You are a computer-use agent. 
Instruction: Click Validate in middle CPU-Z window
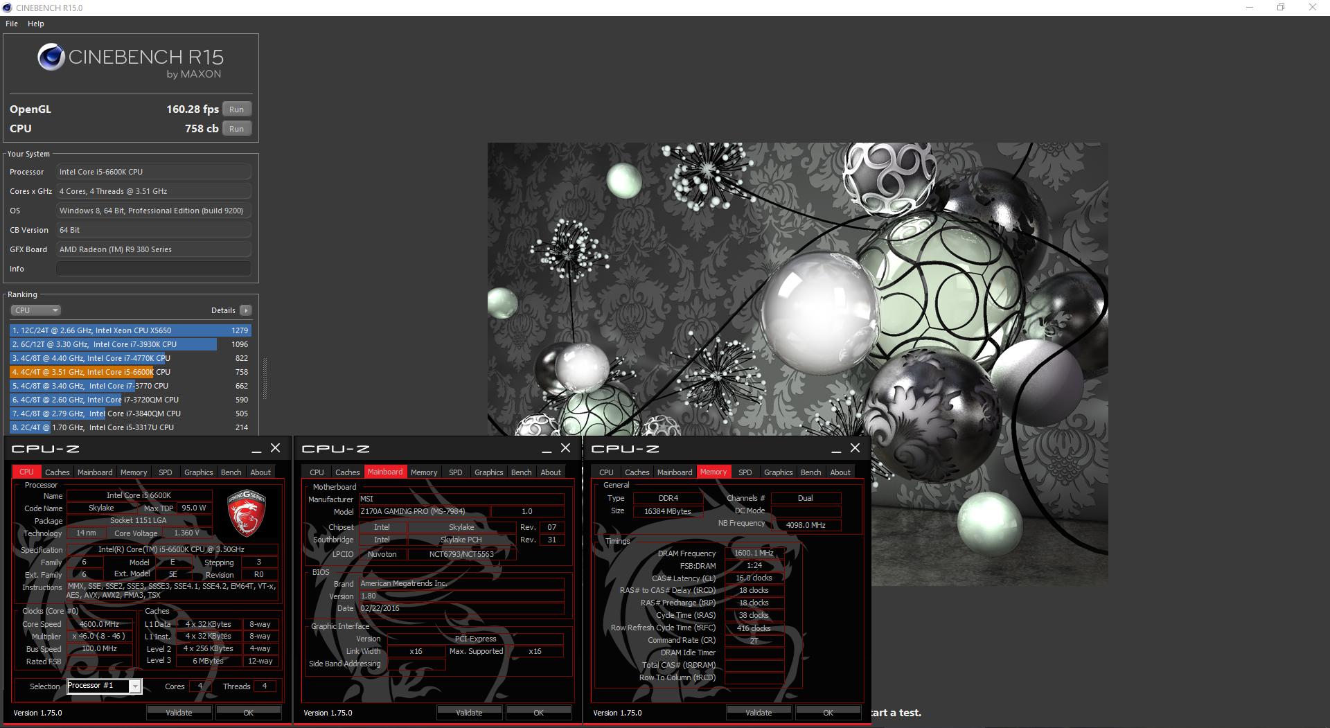pyautogui.click(x=469, y=713)
